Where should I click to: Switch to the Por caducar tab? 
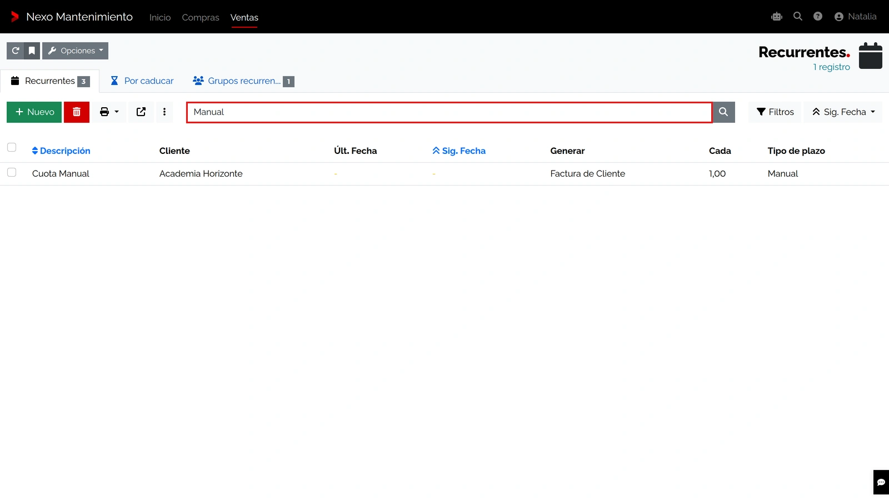pos(142,81)
